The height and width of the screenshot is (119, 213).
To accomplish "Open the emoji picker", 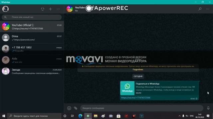I will click(69, 108).
